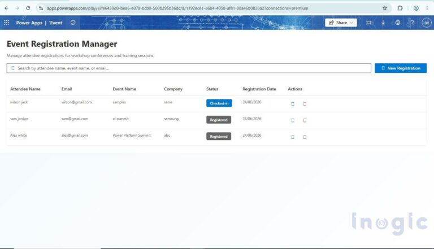The image size is (434, 249).
Task: Click the Checked-in status badge
Action: pos(219,103)
